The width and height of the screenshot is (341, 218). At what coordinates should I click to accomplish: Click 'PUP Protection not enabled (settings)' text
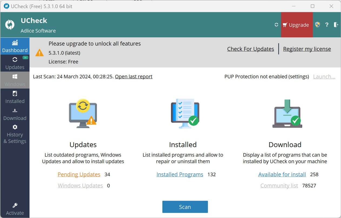pos(267,77)
